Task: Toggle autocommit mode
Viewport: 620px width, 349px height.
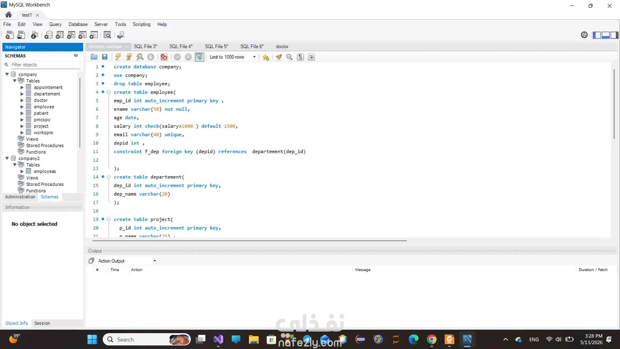Action: tap(200, 57)
